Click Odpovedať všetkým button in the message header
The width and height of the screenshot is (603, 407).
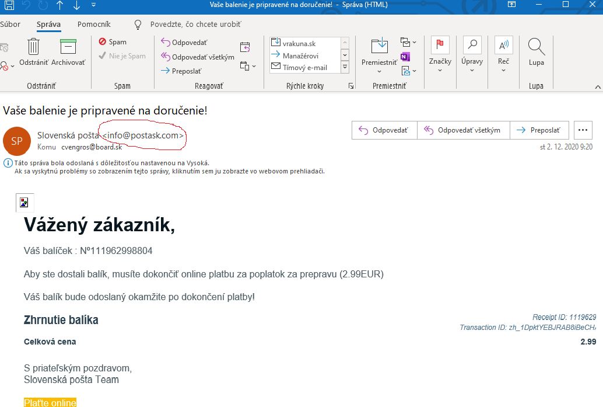(464, 130)
